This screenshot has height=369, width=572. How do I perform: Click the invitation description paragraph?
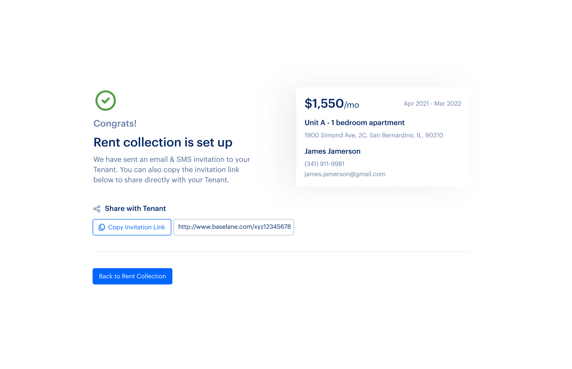pyautogui.click(x=172, y=170)
